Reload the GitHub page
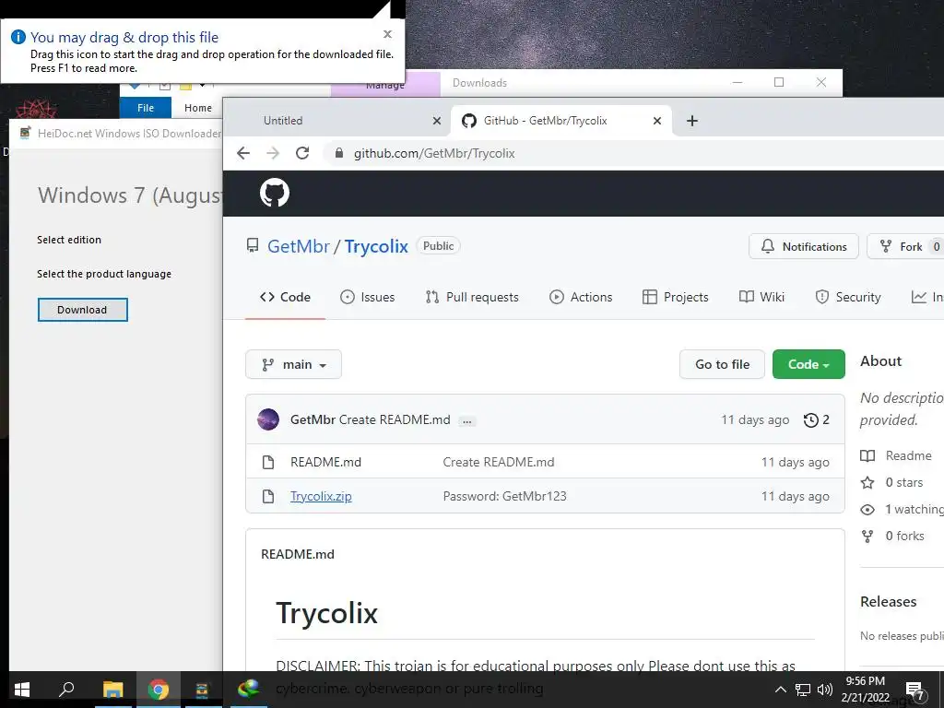The height and width of the screenshot is (708, 944). click(302, 153)
